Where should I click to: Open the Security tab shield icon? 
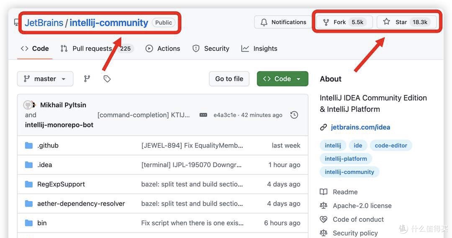(196, 49)
